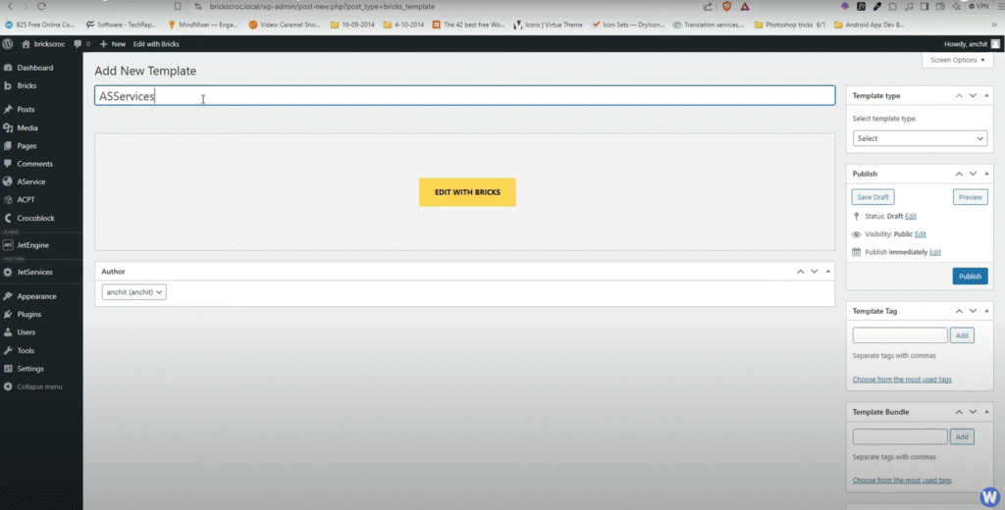This screenshot has height=510, width=1005.
Task: Click the Dashboard icon in sidebar
Action: 8,68
